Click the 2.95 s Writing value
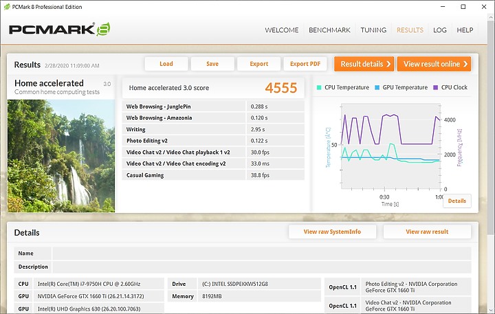495x314 pixels. (x=258, y=129)
